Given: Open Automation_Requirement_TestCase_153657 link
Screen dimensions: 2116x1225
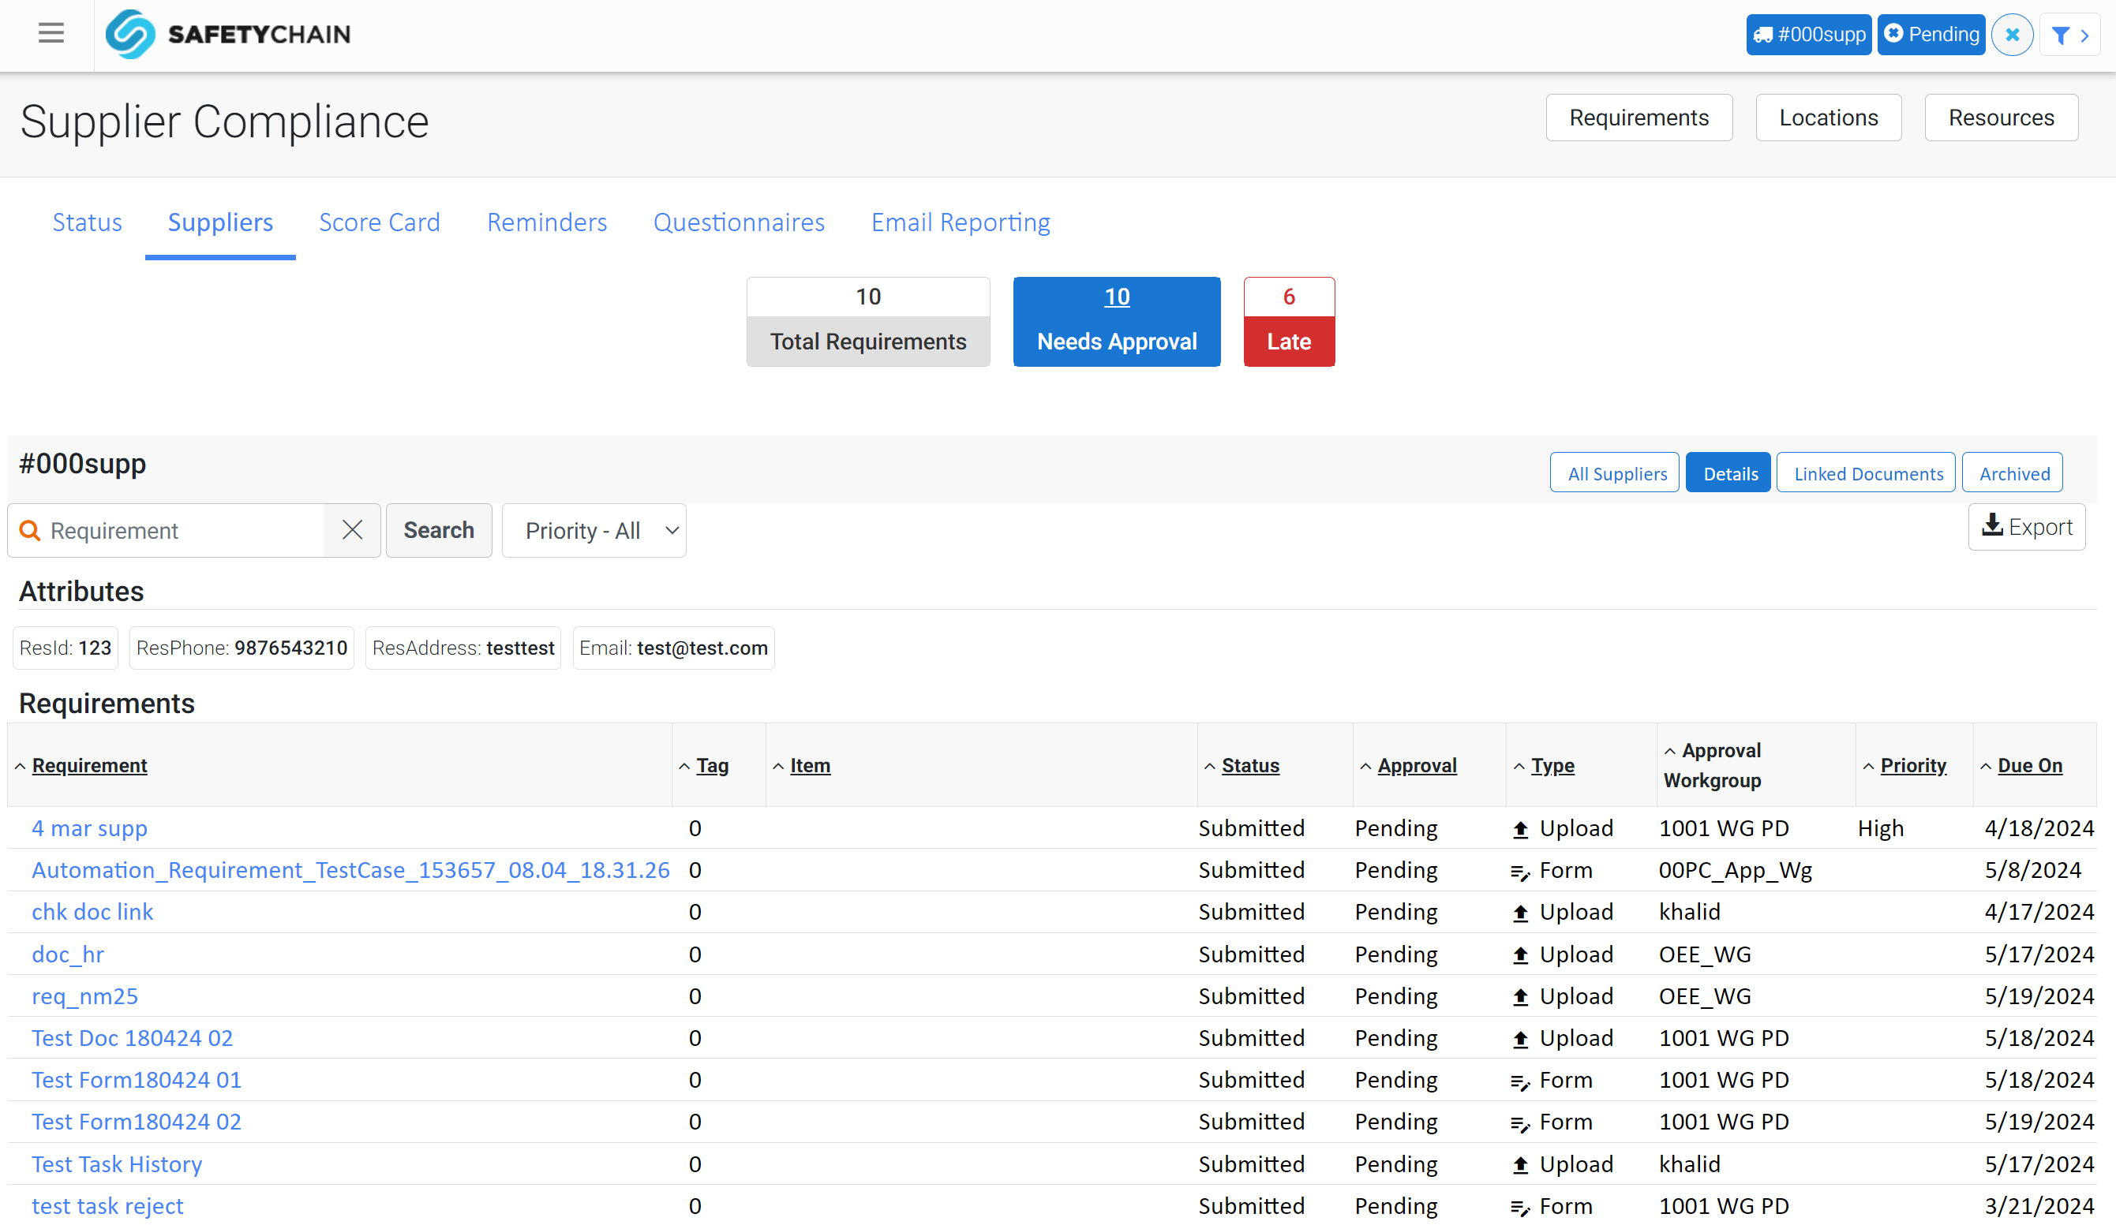Looking at the screenshot, I should tap(351, 871).
